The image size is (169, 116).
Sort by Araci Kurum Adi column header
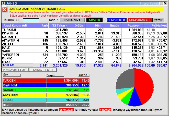[17, 25]
